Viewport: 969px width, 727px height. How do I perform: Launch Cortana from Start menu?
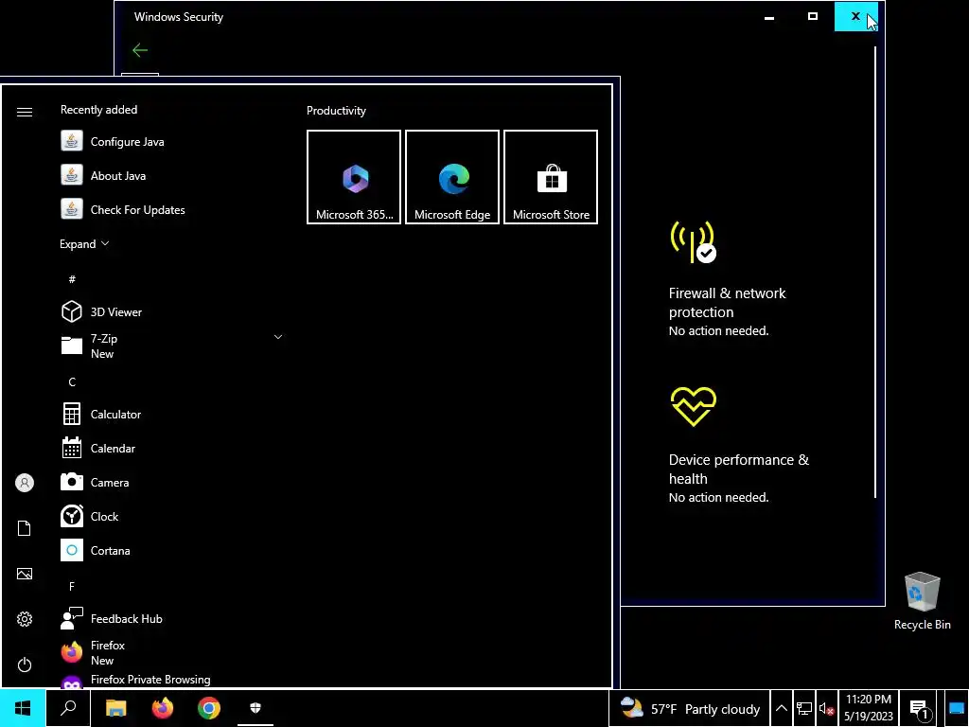pos(173,550)
